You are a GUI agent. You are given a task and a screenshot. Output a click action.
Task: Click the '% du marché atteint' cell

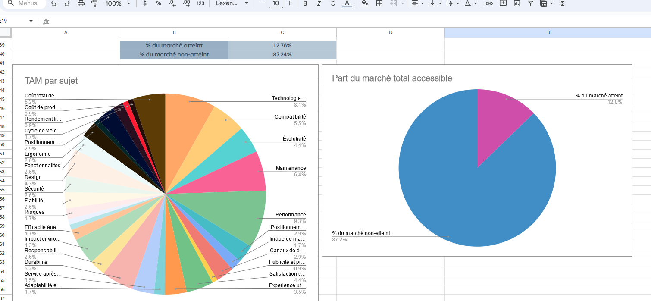point(174,45)
